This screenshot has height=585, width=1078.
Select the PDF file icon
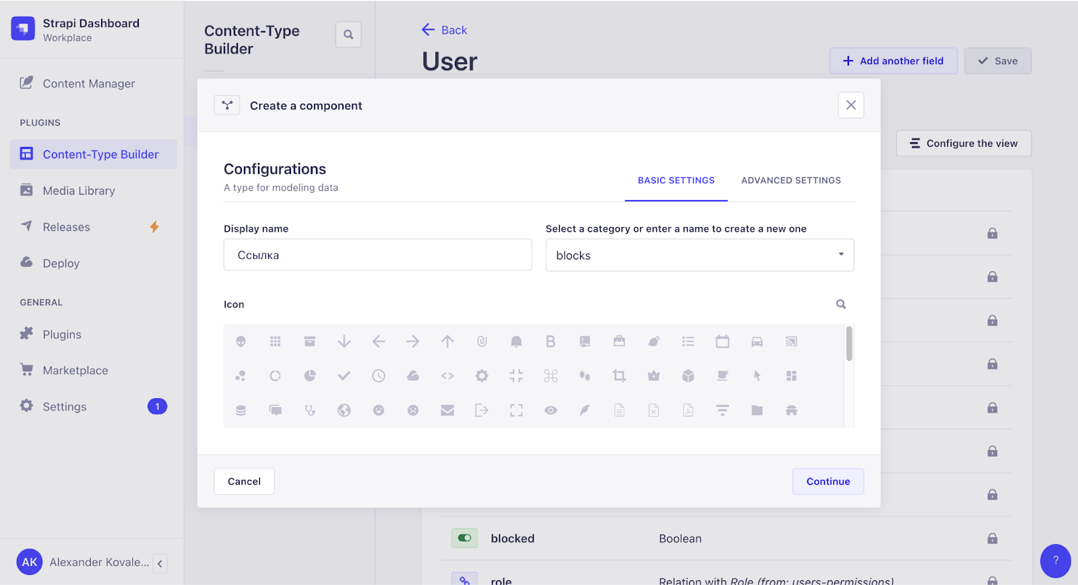(688, 410)
